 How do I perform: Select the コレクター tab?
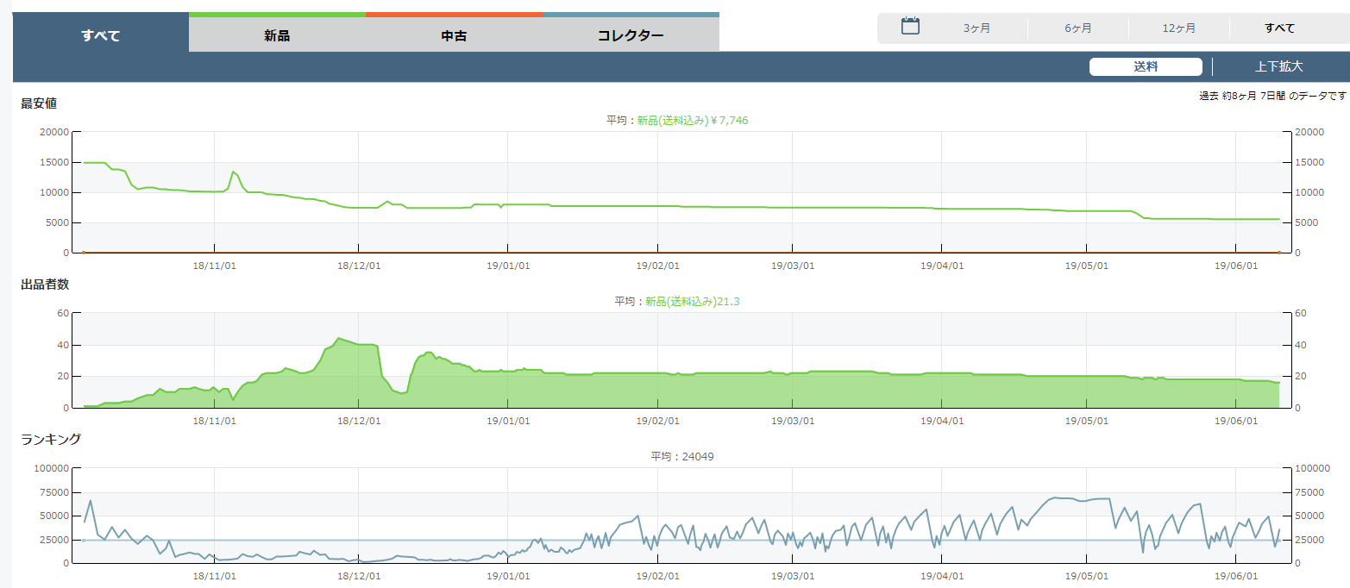click(x=631, y=35)
